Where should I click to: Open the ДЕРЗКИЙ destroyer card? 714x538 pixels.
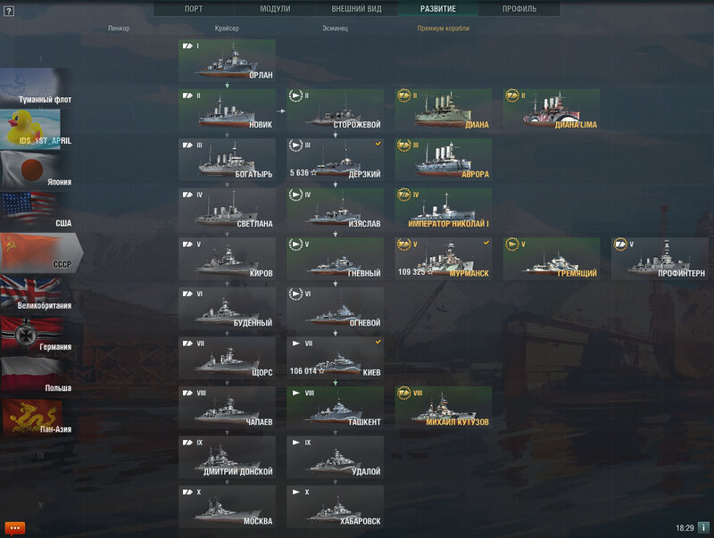[x=336, y=160]
